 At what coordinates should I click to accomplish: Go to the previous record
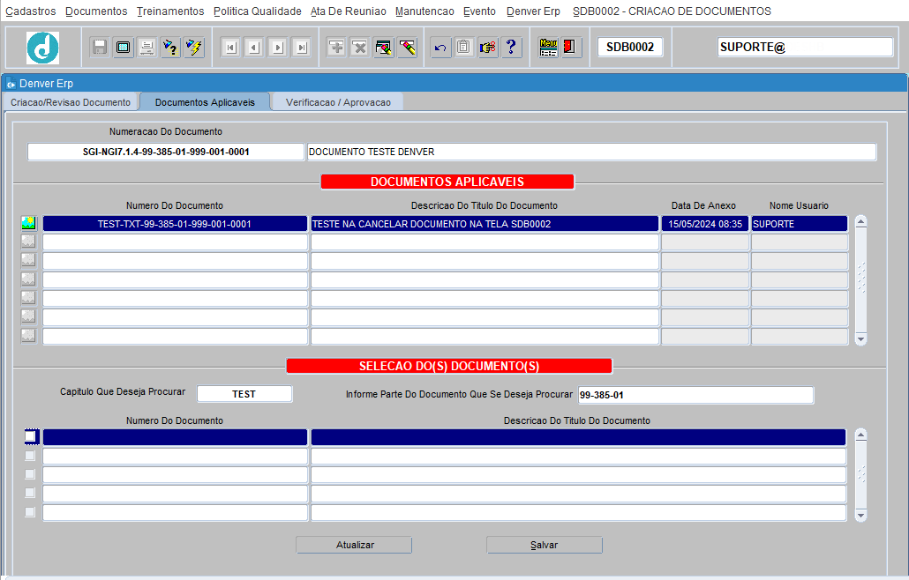coord(254,48)
